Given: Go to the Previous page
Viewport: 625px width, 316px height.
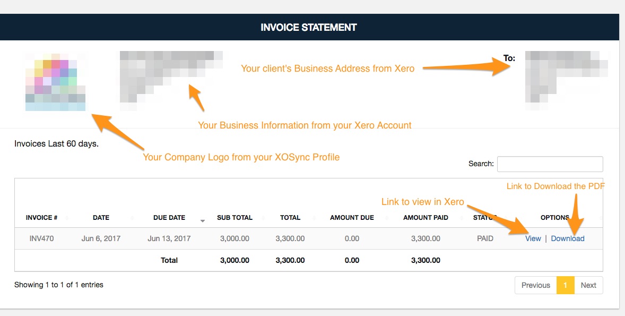Looking at the screenshot, I should 536,285.
